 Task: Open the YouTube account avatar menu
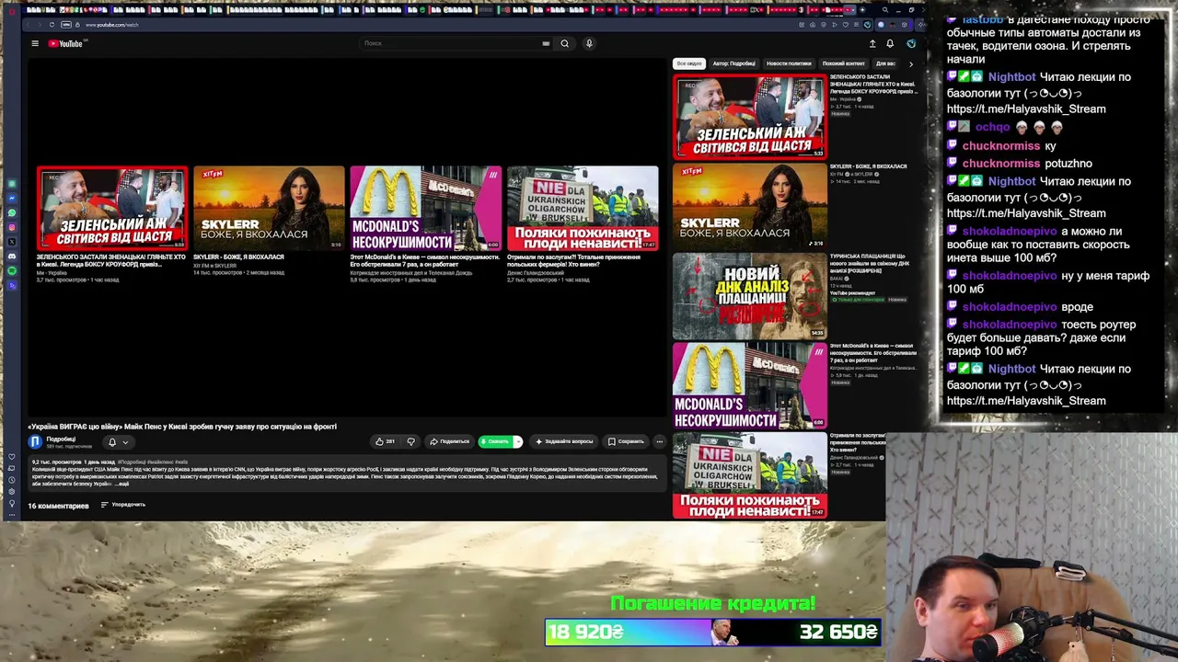click(x=911, y=43)
